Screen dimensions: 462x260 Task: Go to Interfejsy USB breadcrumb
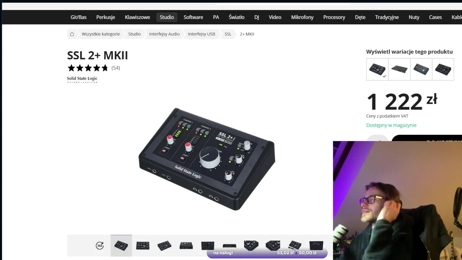(201, 34)
